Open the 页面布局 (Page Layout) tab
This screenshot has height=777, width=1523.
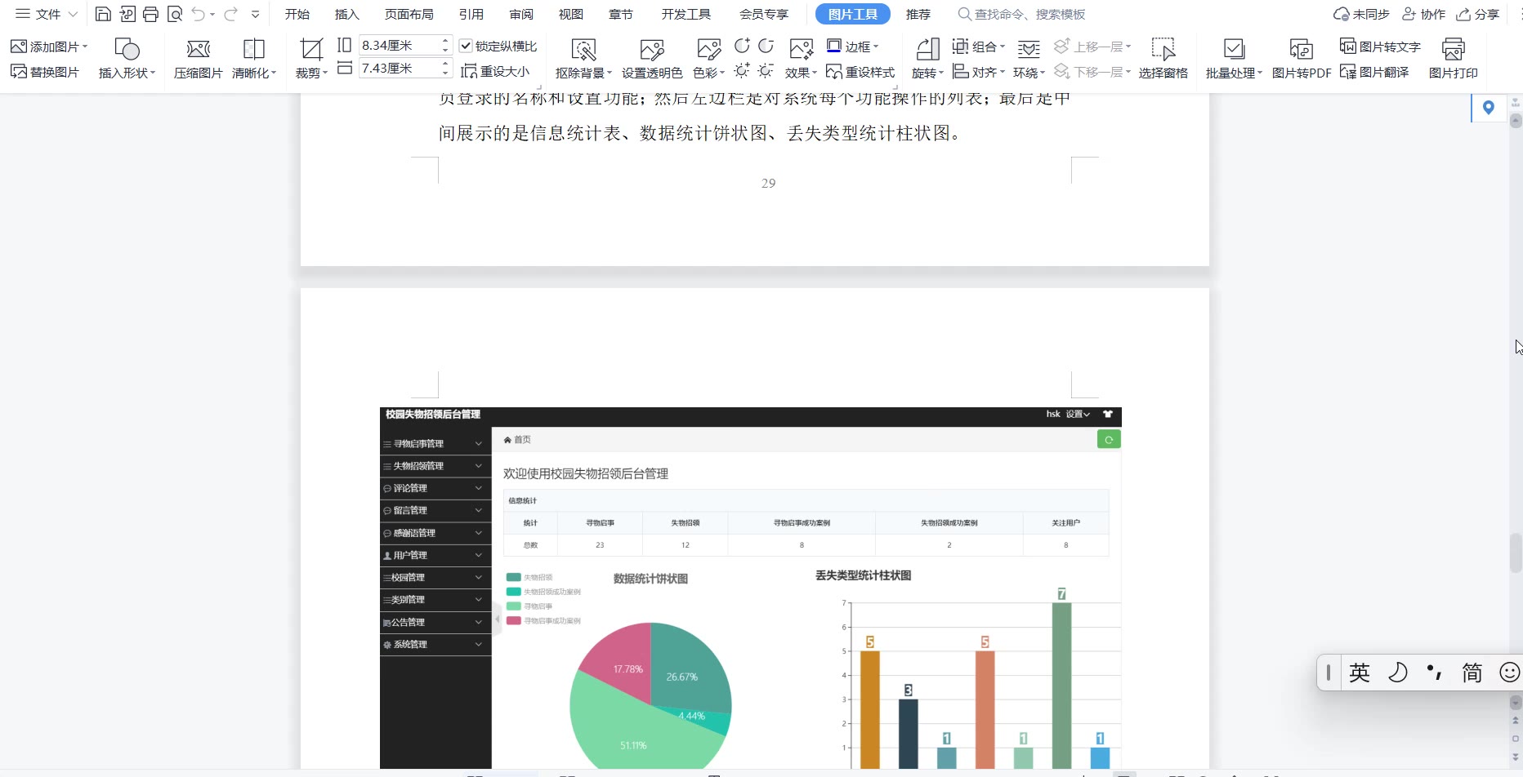click(x=409, y=14)
